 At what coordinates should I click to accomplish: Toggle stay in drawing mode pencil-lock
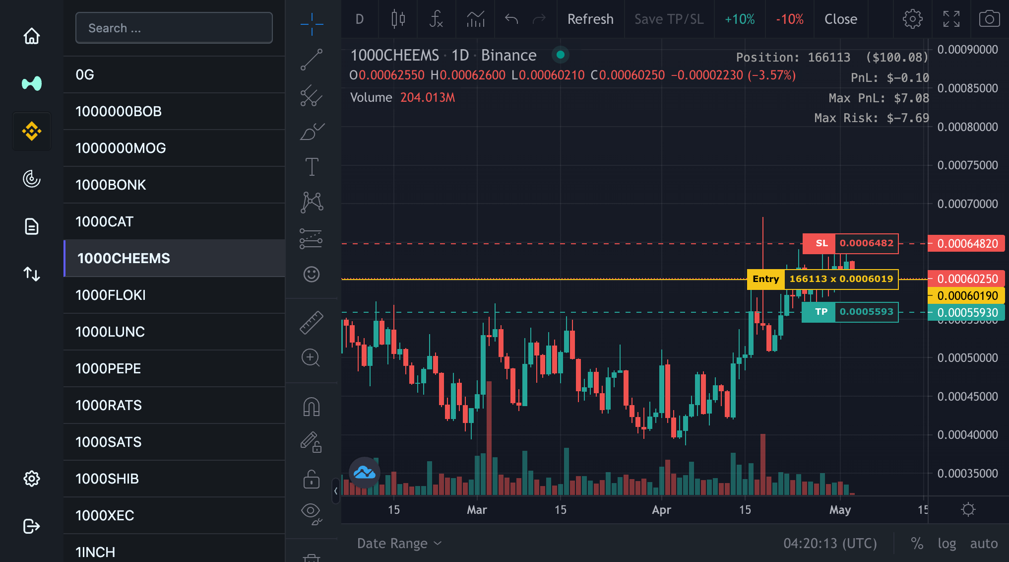(x=312, y=442)
